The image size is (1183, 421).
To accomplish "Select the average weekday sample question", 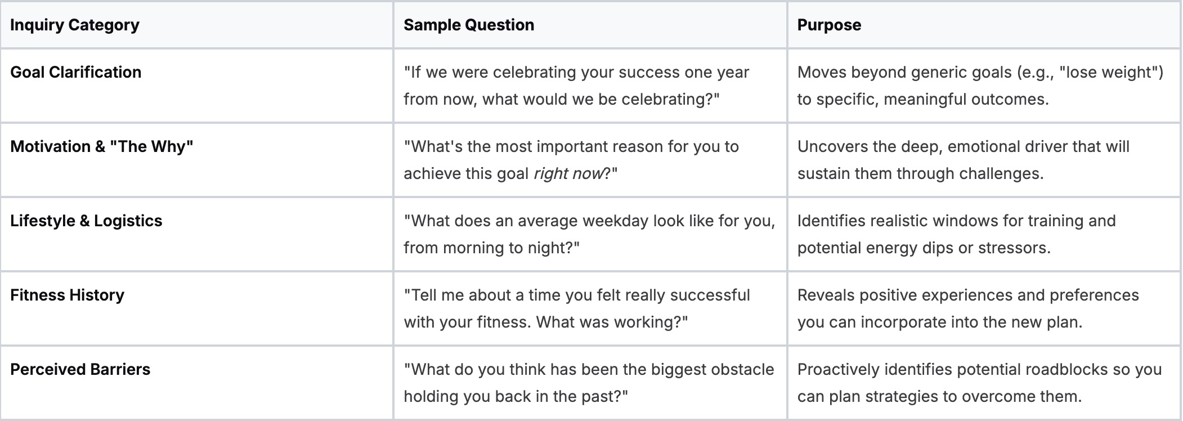I will [x=589, y=234].
